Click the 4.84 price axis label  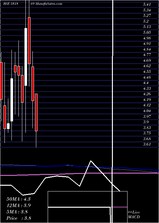147,49
